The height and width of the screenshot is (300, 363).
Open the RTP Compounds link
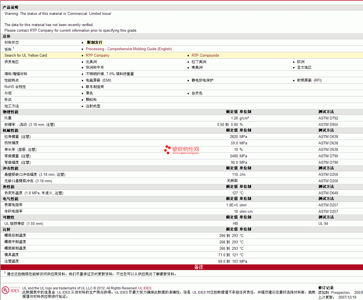point(205,55)
